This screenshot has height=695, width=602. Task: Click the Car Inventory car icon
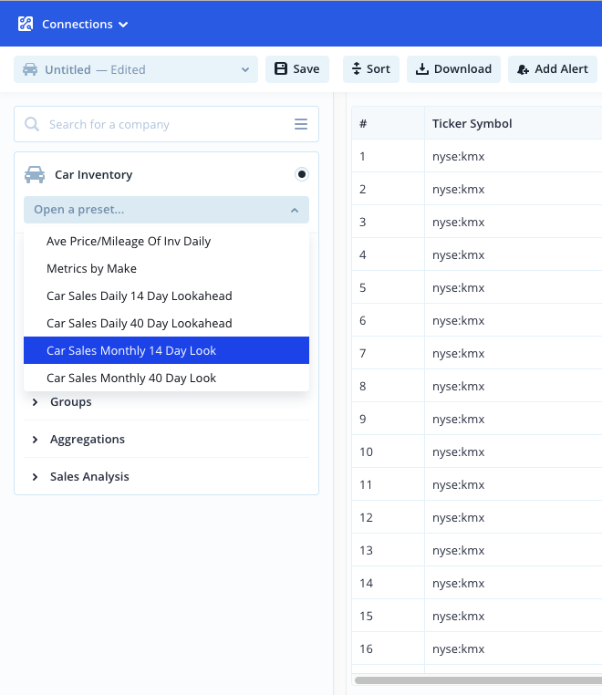pos(35,174)
